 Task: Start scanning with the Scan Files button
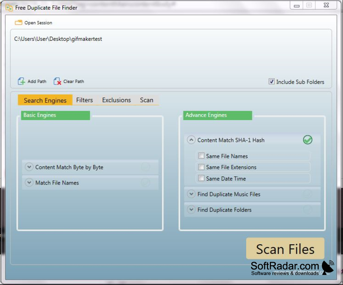285,249
